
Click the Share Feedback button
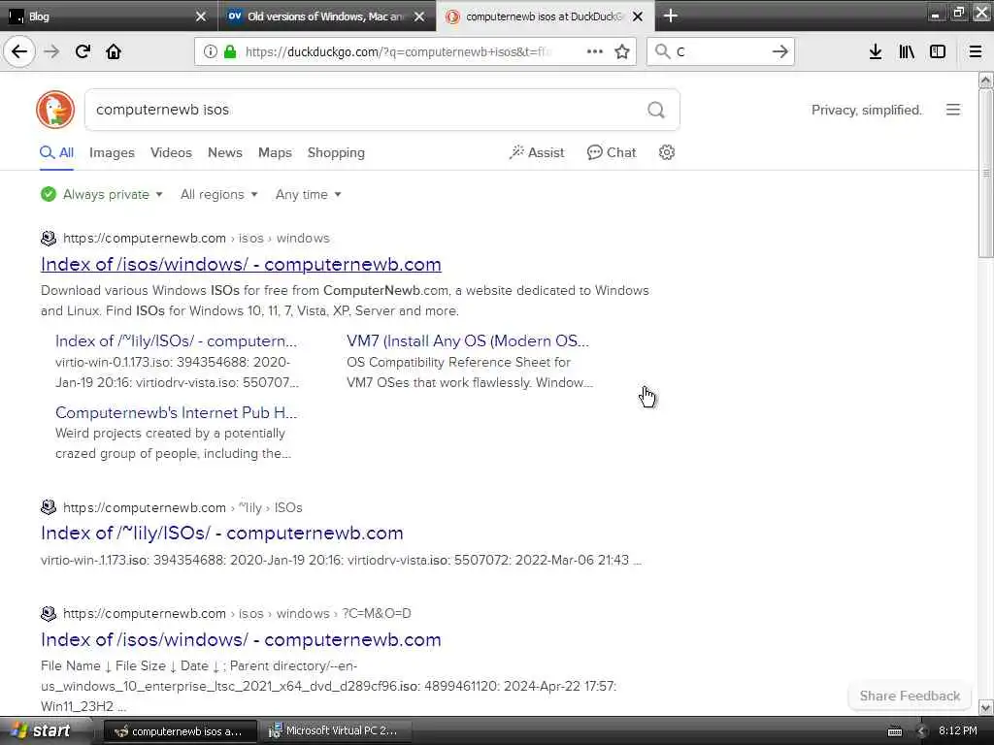pyautogui.click(x=910, y=696)
